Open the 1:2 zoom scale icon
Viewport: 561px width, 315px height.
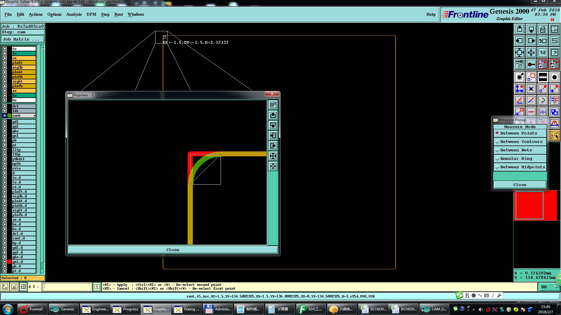click(x=543, y=52)
